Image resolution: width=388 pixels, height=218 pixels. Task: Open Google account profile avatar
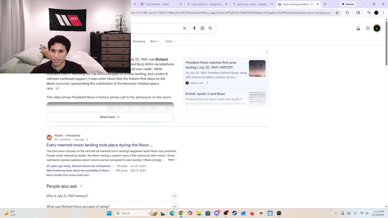[x=377, y=28]
